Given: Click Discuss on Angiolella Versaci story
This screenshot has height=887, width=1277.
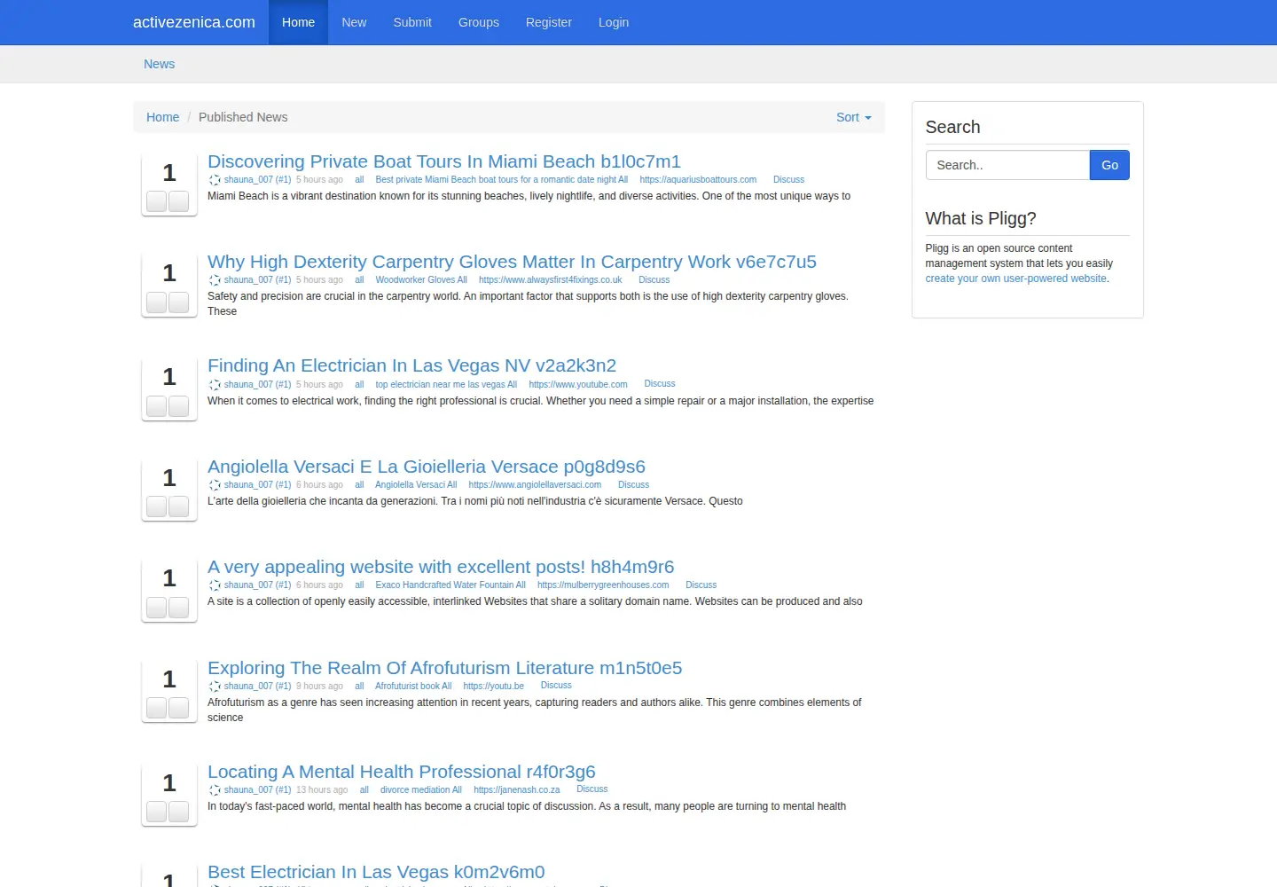Looking at the screenshot, I should pos(633,484).
